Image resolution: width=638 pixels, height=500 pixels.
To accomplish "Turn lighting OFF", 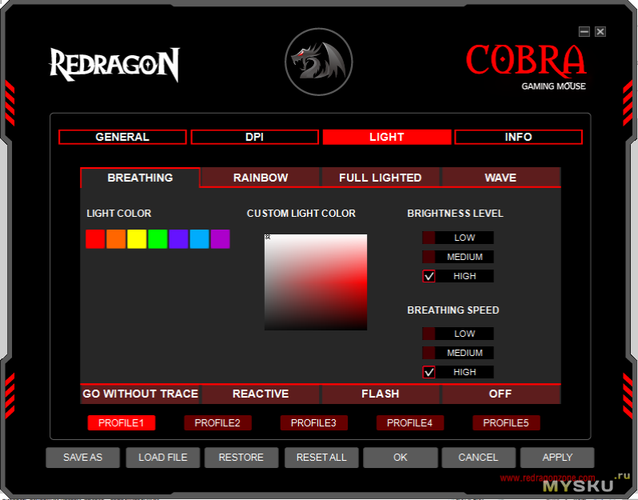I will (x=500, y=394).
